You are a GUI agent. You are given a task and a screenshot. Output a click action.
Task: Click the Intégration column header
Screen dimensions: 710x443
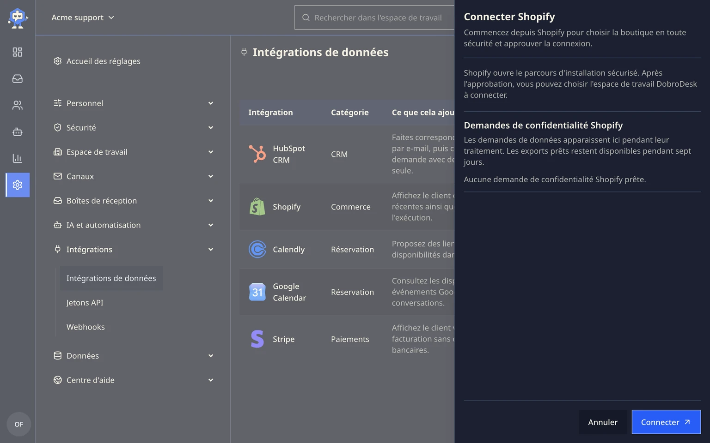[270, 112]
